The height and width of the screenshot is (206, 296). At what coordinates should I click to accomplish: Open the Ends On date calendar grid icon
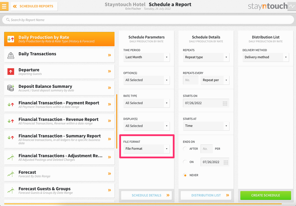point(226,162)
